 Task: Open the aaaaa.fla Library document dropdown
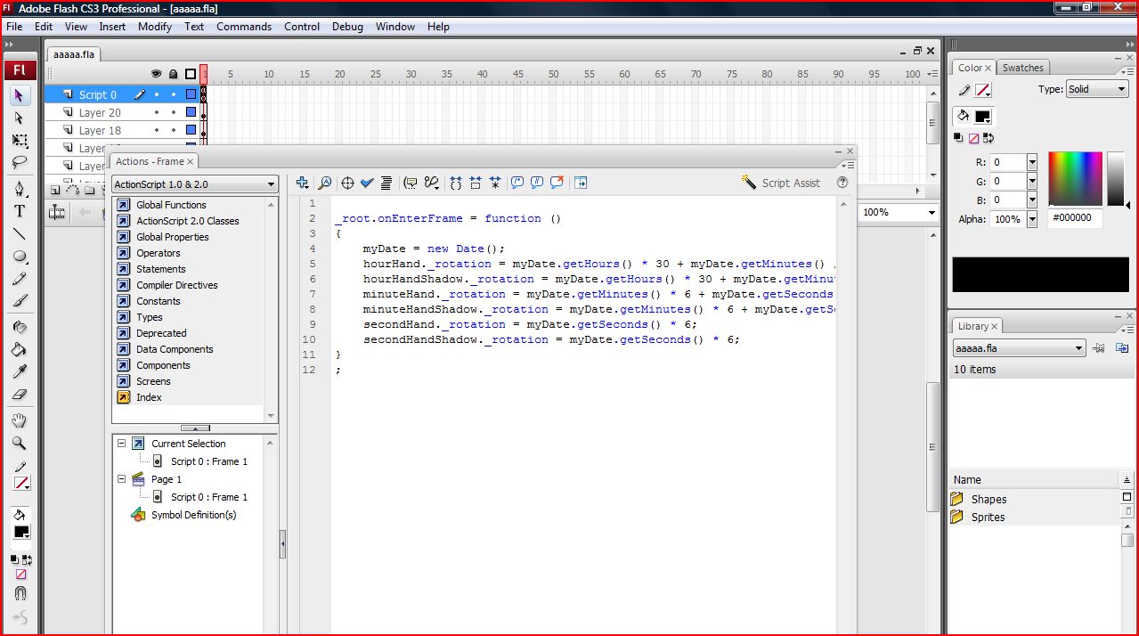pos(1019,348)
